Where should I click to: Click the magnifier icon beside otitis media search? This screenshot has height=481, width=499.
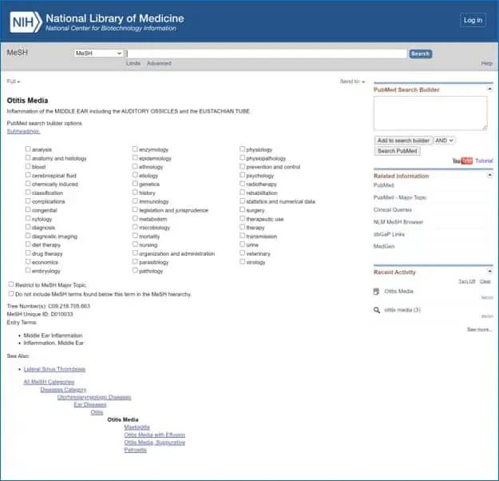377,310
